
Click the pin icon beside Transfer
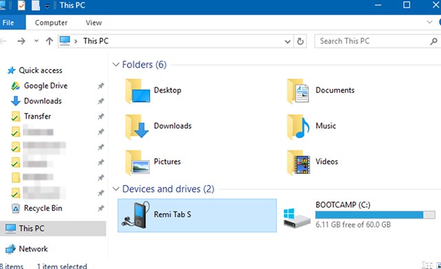[101, 117]
